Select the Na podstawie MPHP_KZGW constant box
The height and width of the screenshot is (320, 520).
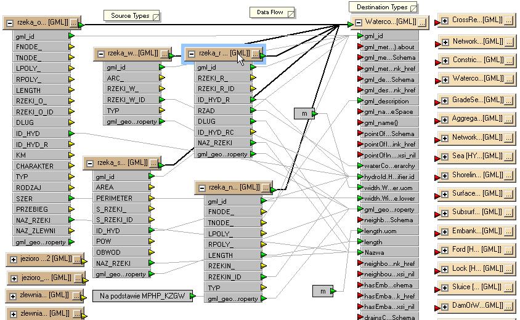pyautogui.click(x=142, y=296)
